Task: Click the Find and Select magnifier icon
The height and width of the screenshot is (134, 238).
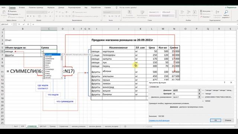Action: [226, 12]
